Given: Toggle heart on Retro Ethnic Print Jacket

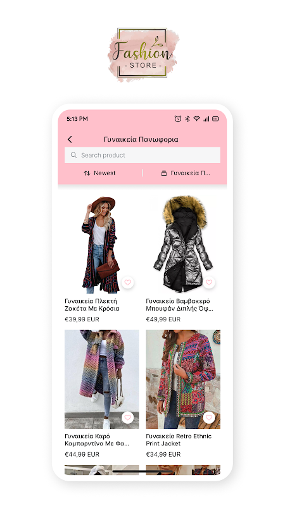Looking at the screenshot, I should 209,417.
